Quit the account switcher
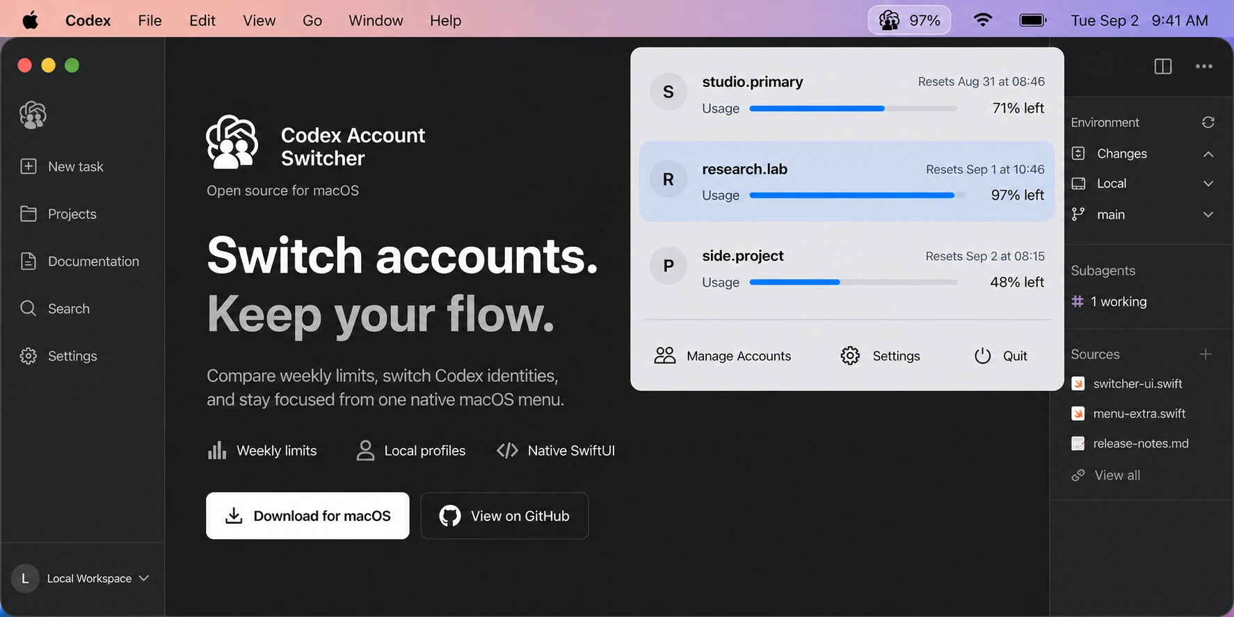Image resolution: width=1234 pixels, height=617 pixels. coord(1000,355)
